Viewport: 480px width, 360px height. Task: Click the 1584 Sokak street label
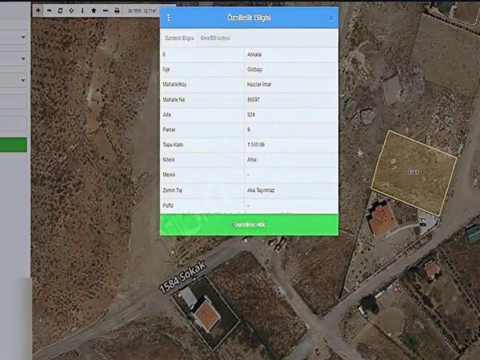[181, 277]
